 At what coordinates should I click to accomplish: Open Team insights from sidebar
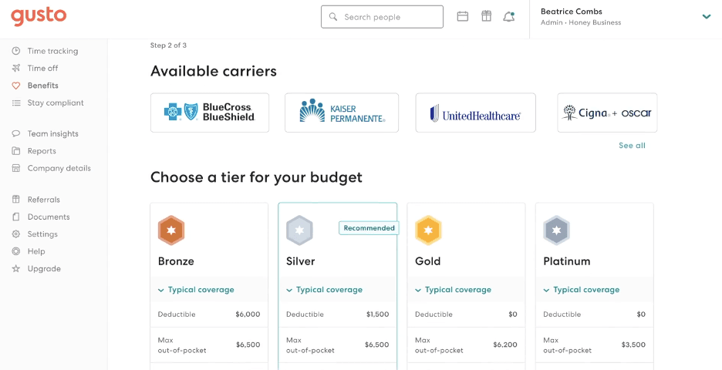(52, 133)
